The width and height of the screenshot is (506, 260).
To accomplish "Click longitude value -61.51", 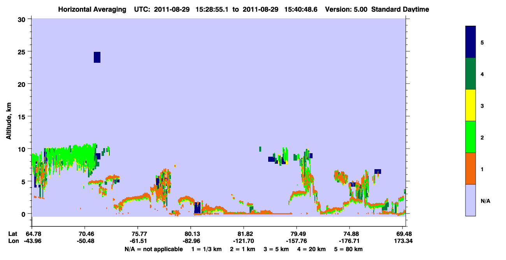I will (x=138, y=241).
